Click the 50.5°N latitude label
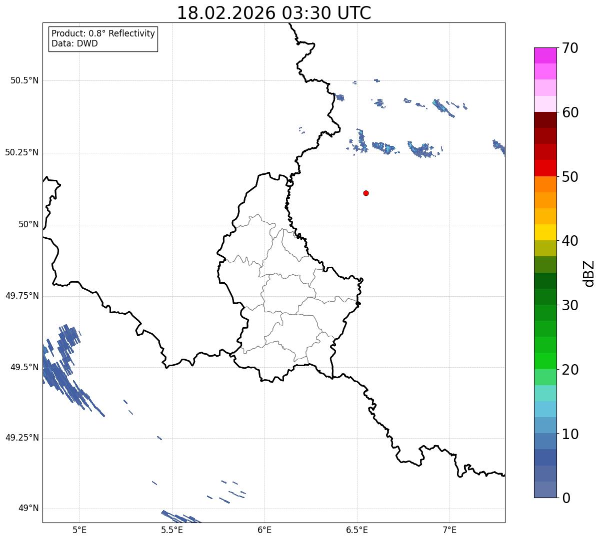The image size is (601, 540). (x=24, y=80)
